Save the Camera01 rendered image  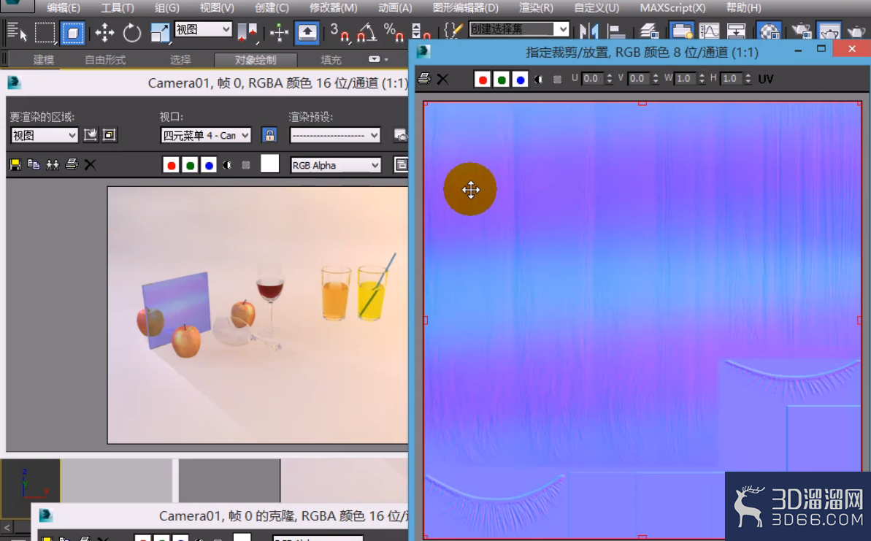coord(15,164)
